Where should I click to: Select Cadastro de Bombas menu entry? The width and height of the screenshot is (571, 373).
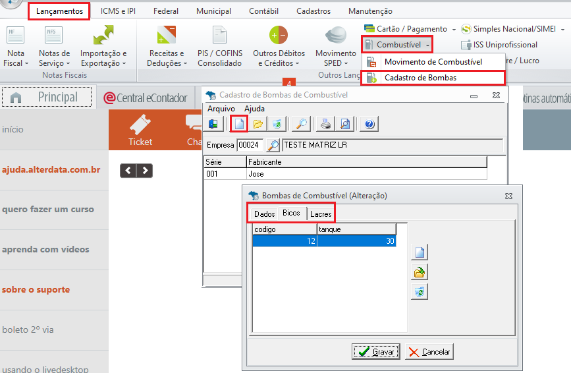click(433, 78)
